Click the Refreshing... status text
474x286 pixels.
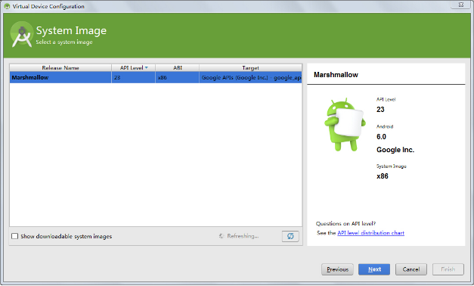click(x=243, y=236)
